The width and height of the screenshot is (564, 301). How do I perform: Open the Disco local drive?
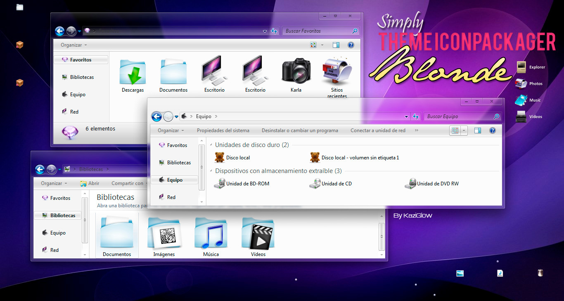coord(232,157)
